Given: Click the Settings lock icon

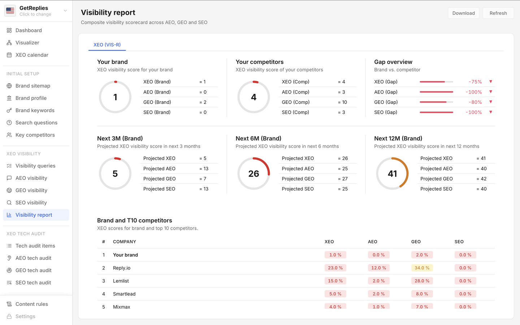Looking at the screenshot, I should click(9, 316).
